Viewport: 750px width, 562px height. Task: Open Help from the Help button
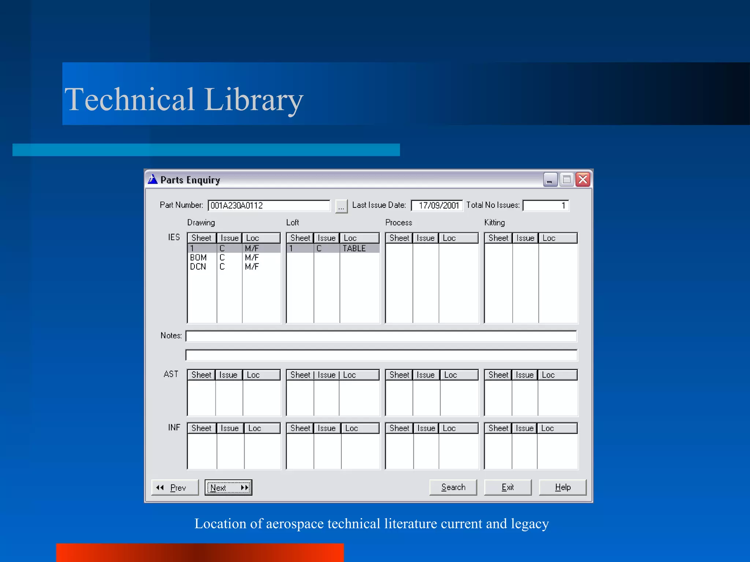tap(562, 487)
